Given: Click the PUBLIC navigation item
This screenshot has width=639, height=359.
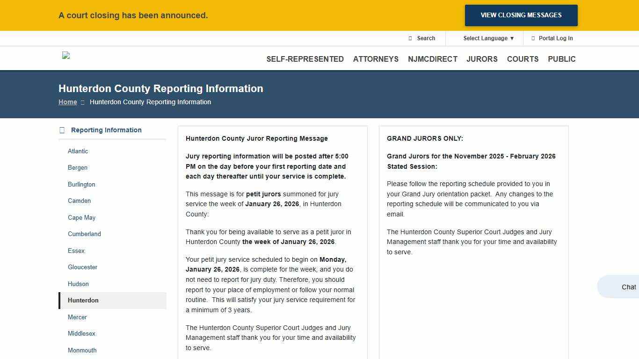Looking at the screenshot, I should click(x=561, y=59).
